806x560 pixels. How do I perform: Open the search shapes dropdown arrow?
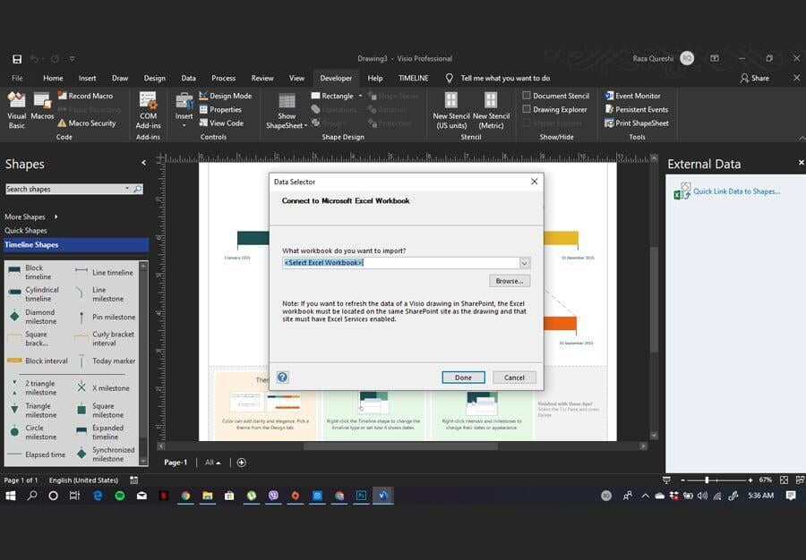pos(127,189)
